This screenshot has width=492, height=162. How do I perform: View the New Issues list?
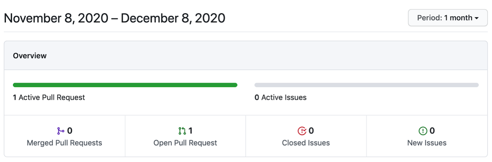[427, 143]
